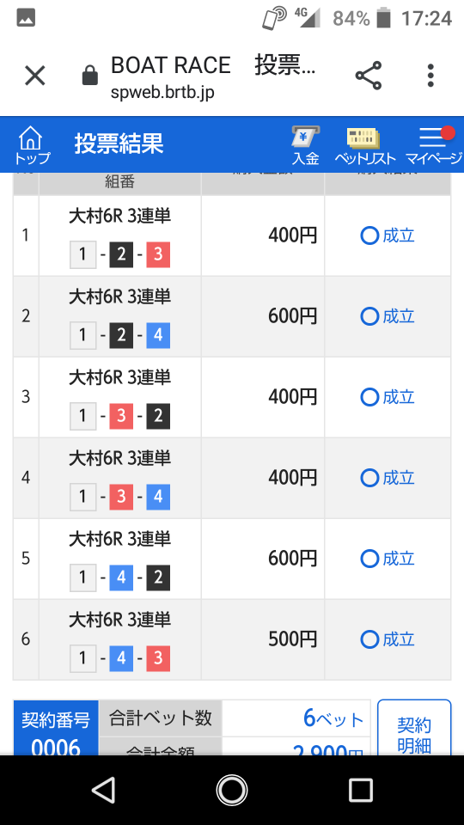The image size is (464, 825).
Task: Tap the Android back navigation button
Action: pyautogui.click(x=103, y=790)
